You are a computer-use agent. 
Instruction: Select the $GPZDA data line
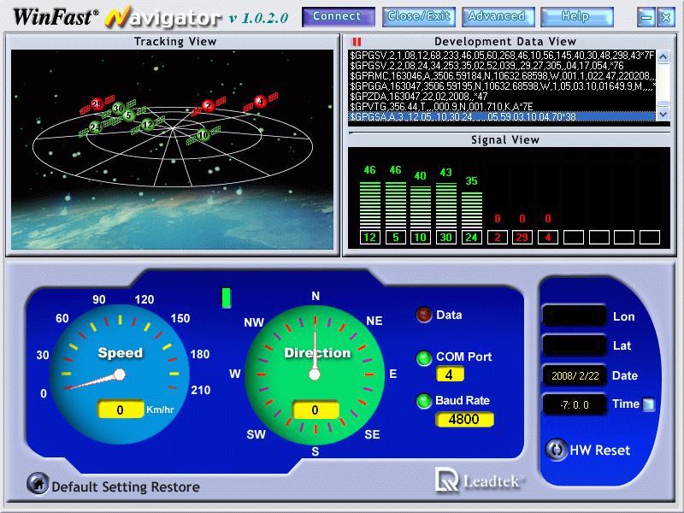pyautogui.click(x=419, y=96)
